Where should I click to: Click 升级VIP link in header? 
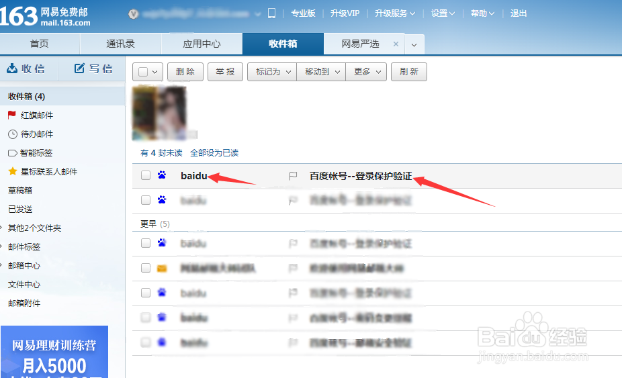(x=345, y=13)
